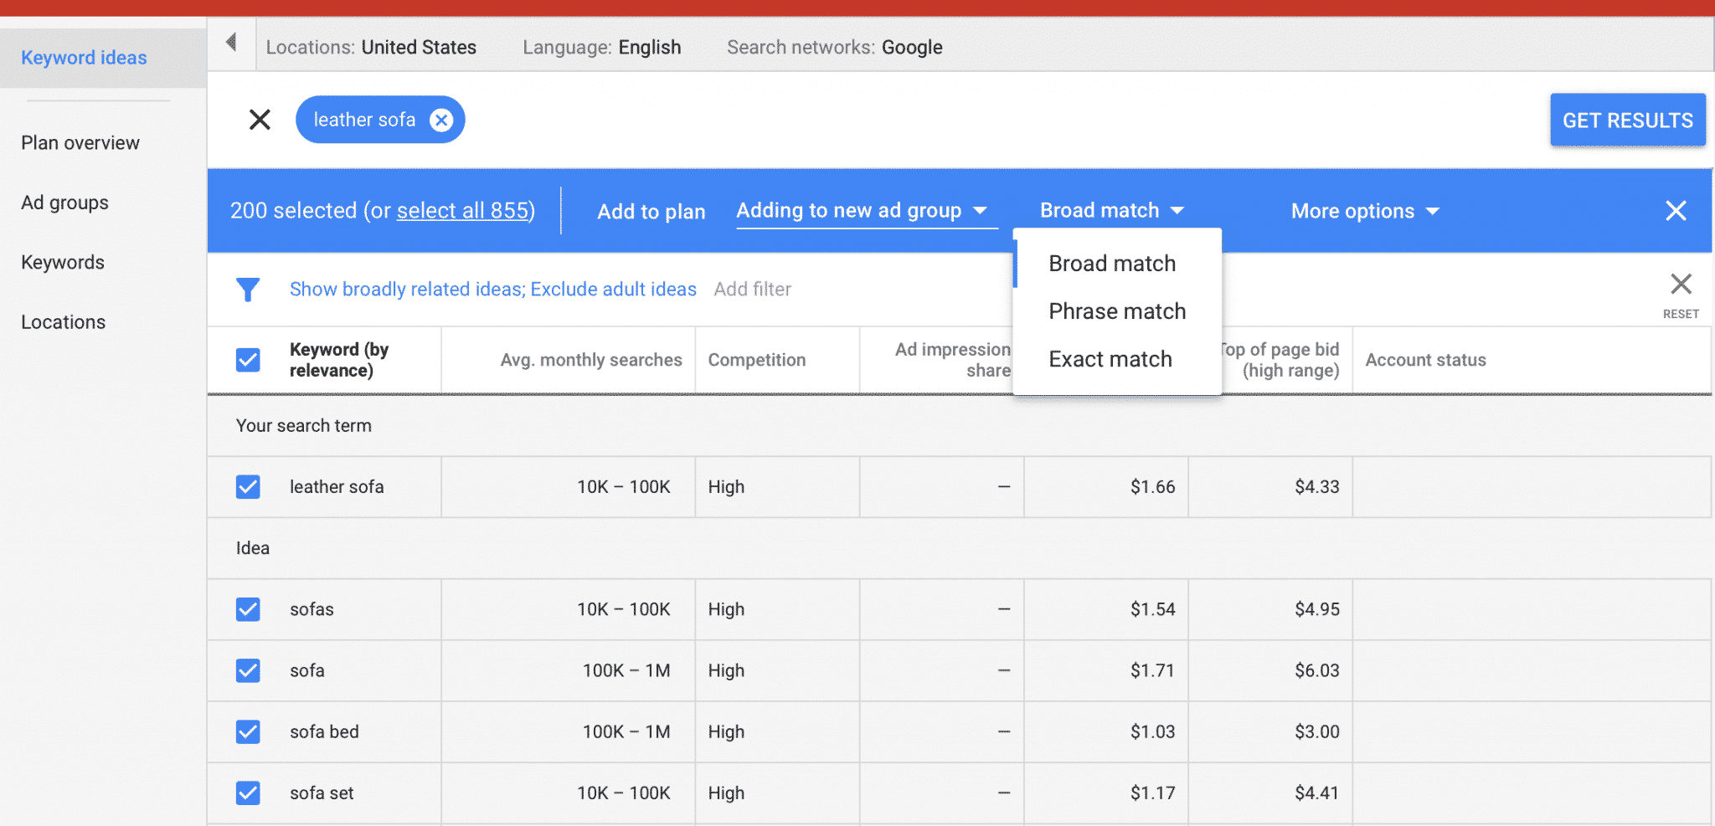Click Add filter
This screenshot has height=826, width=1715.
coord(752,290)
